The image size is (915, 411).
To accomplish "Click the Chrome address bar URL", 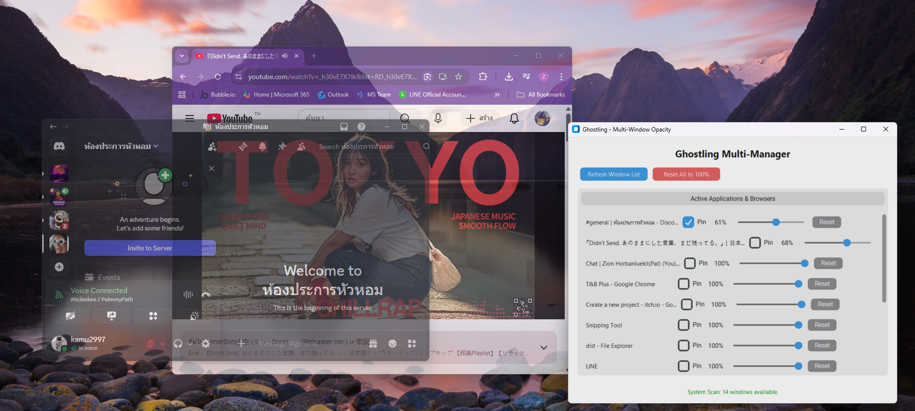I will tap(332, 77).
